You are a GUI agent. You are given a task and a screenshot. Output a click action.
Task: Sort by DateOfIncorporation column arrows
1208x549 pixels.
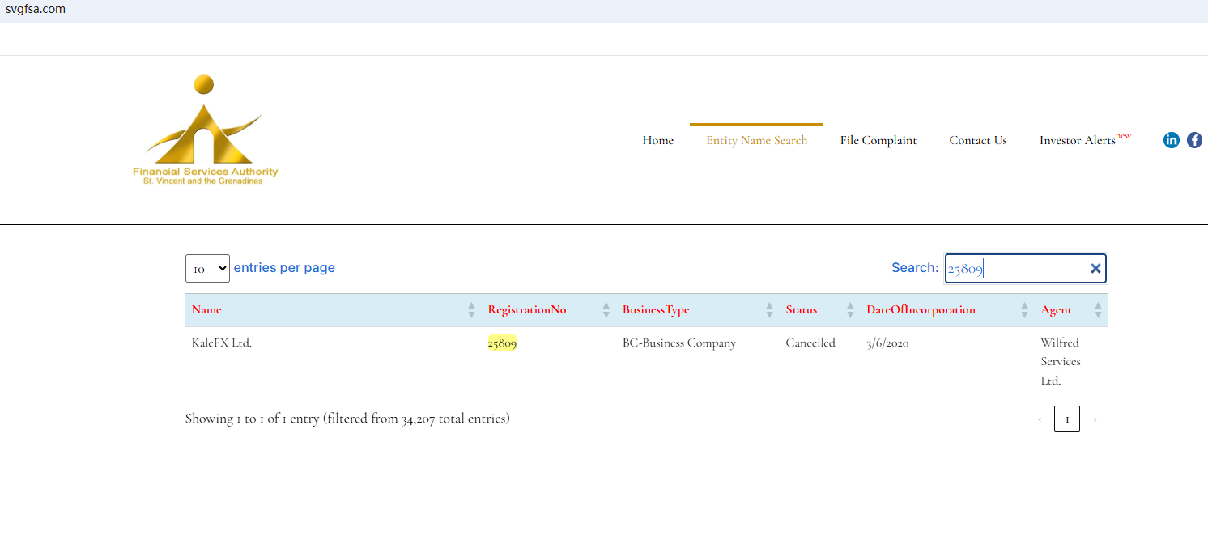pos(1024,310)
